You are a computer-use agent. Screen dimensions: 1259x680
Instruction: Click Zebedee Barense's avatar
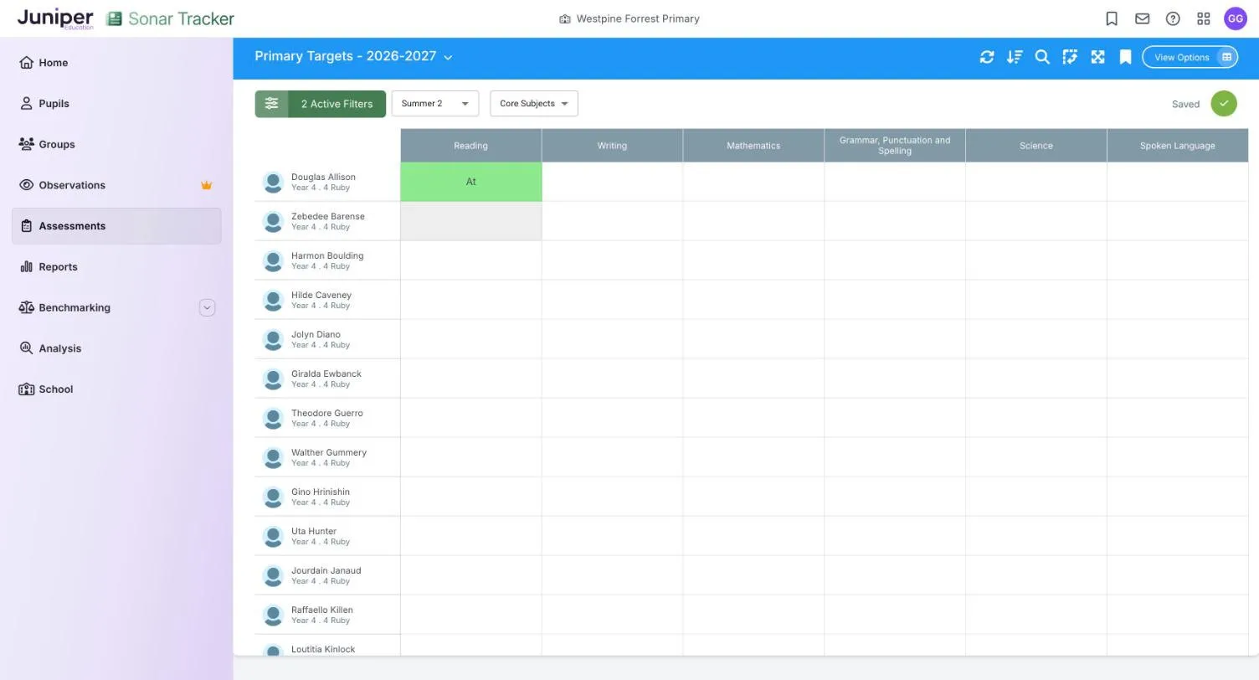(x=273, y=221)
